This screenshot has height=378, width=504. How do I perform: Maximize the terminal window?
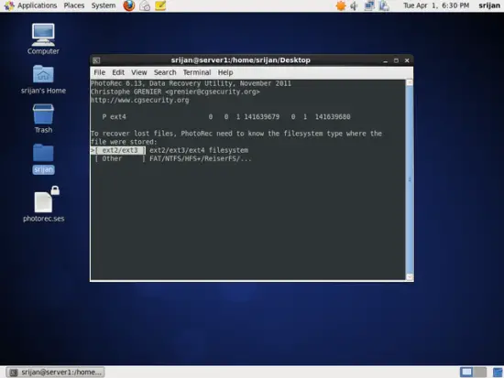396,60
